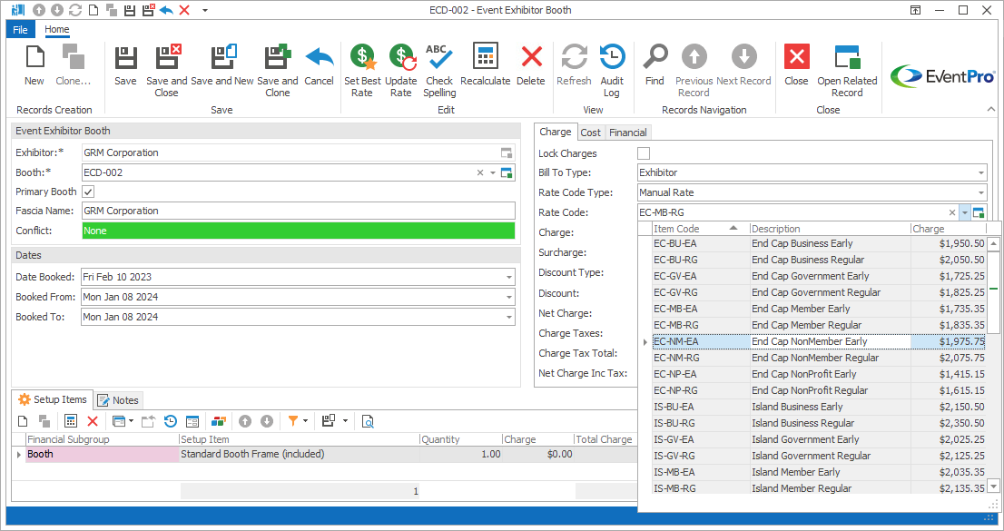This screenshot has width=1004, height=531.
Task: Expand the filter funnel dropdown arrow
Action: 305,421
